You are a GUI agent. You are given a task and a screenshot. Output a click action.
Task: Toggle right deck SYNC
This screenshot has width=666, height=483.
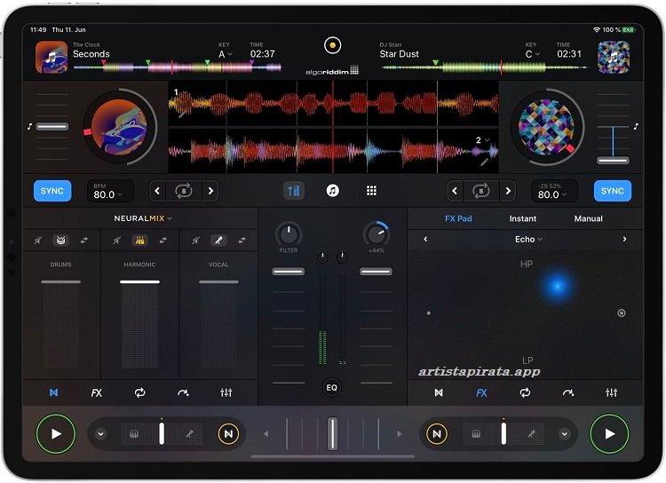[612, 191]
